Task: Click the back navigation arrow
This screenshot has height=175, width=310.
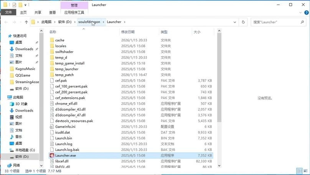Action: click(6, 22)
